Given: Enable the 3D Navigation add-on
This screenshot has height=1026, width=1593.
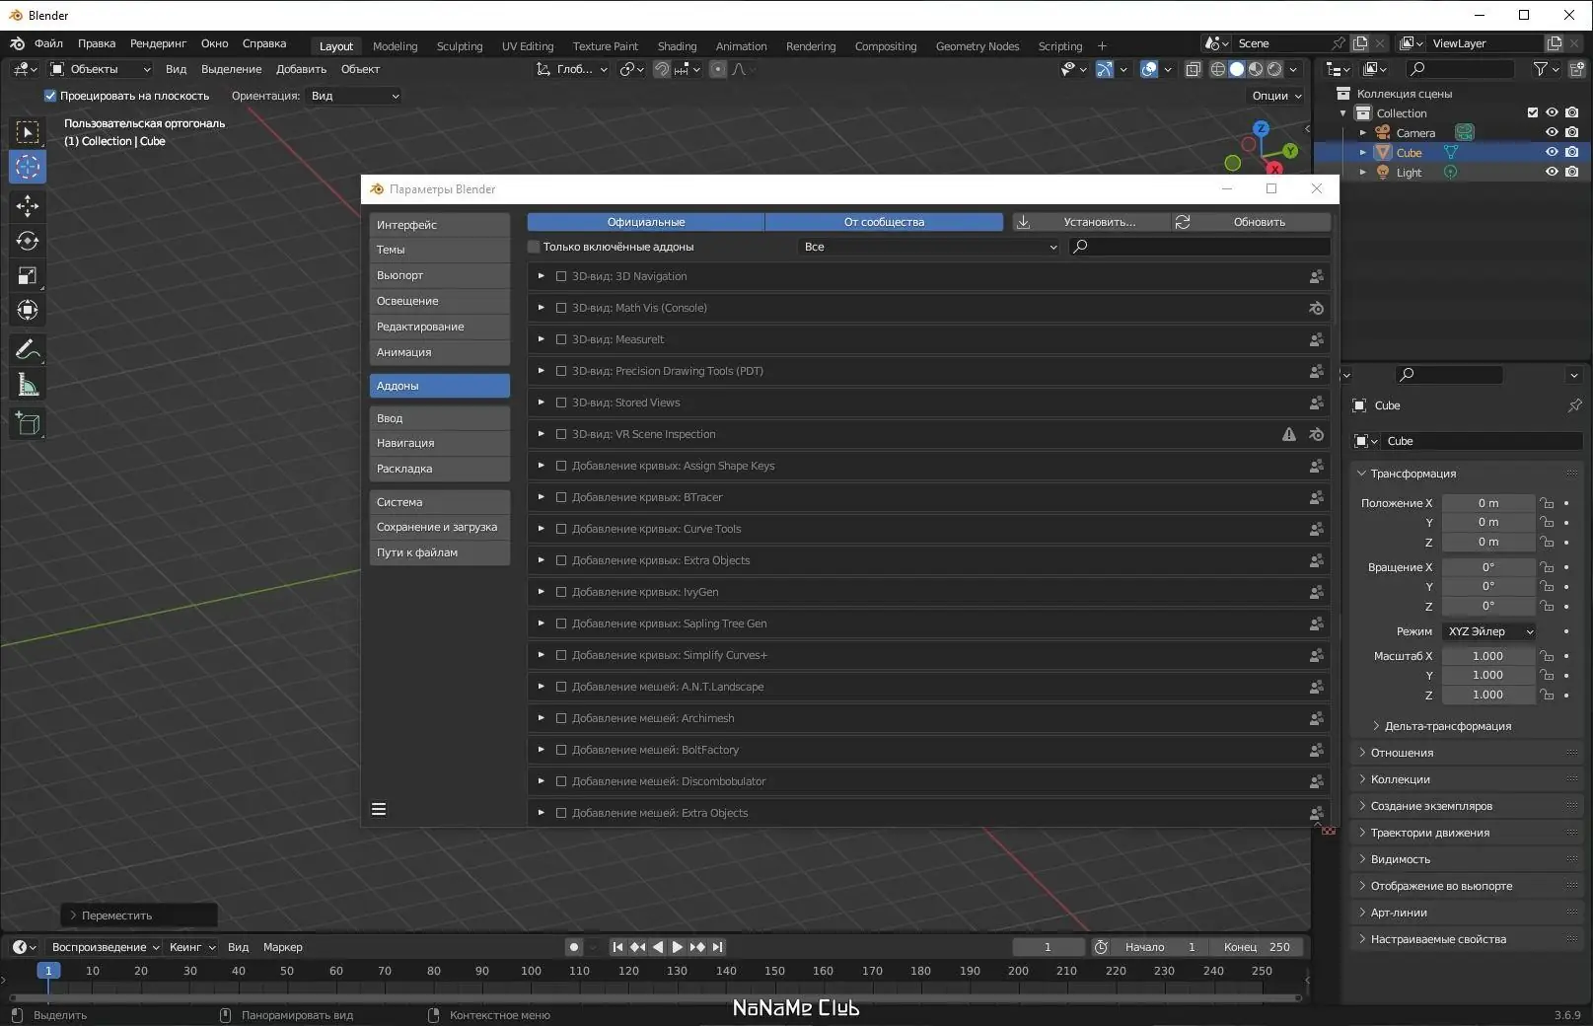Looking at the screenshot, I should (x=561, y=276).
